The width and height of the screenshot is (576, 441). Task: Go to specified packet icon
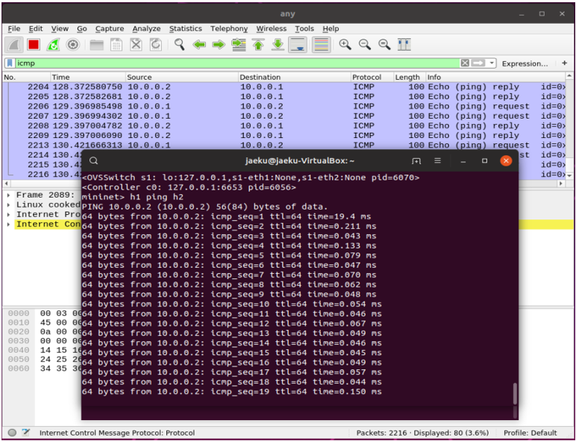[239, 45]
